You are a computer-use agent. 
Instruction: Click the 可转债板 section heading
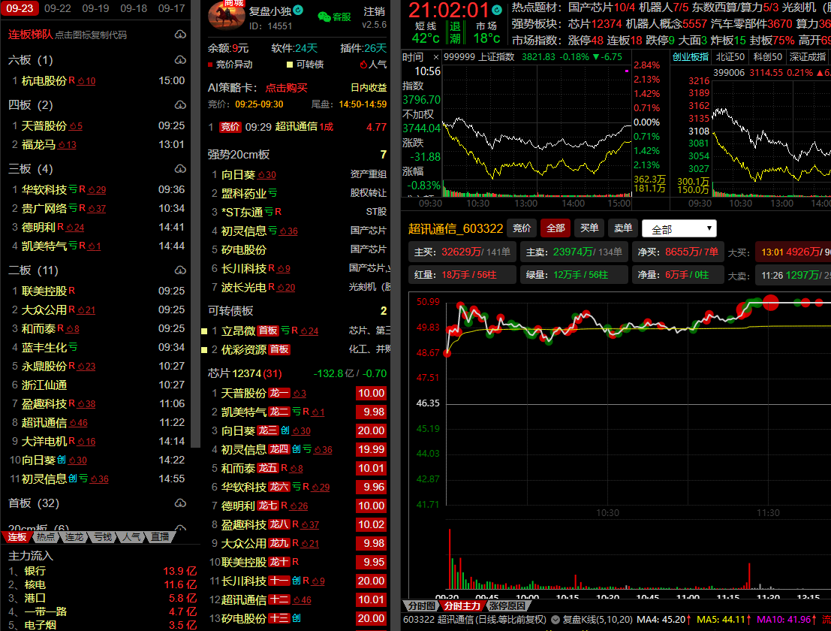[230, 311]
